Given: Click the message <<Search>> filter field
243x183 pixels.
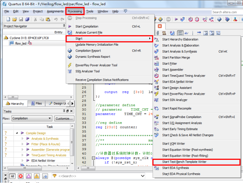Looking at the screenshot, I should (x=98, y=176).
